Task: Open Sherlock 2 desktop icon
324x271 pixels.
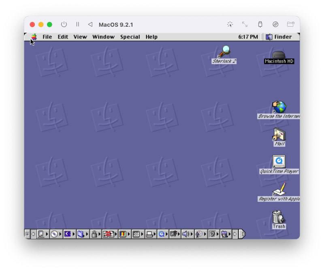Action: 224,52
